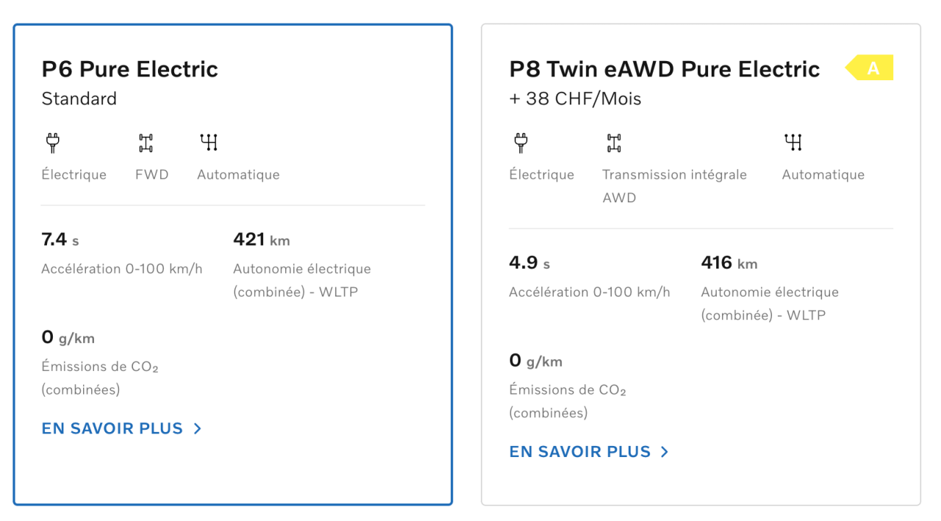Click the electric plug icon in P6 card
This screenshot has width=941, height=521.
click(51, 143)
